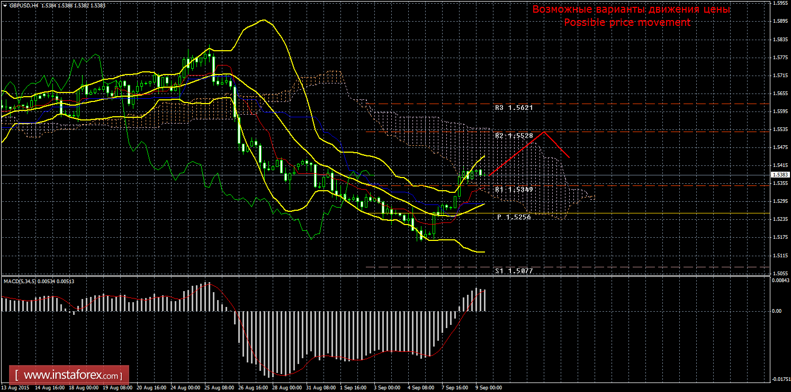This screenshot has height=392, width=791.
Task: Click the peak of the red forecast line
Action: (x=544, y=132)
